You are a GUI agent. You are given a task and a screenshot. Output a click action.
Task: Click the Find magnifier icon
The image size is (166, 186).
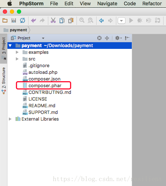pos(82,20)
